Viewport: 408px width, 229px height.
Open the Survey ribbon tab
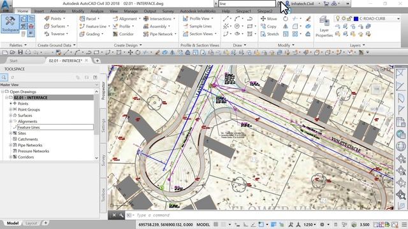pyautogui.click(x=168, y=11)
